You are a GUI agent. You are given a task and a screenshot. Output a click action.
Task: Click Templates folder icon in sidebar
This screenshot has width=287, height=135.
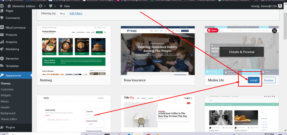coord(2,66)
